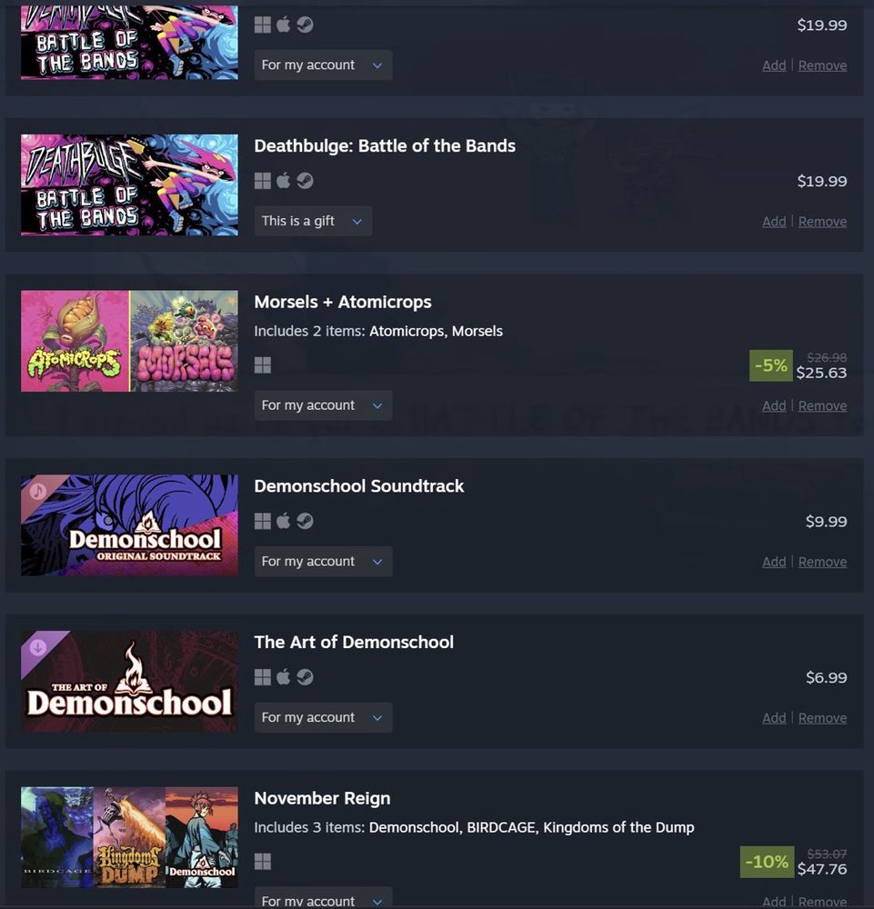Click Add on the Deathbulge gift item
874x909 pixels.
click(774, 222)
